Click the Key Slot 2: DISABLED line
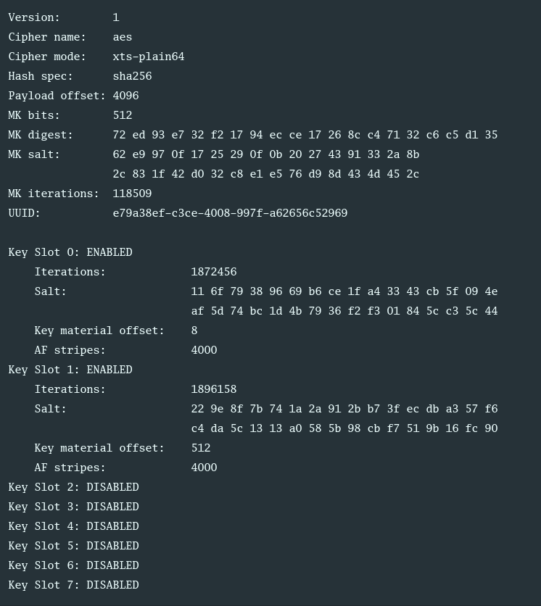 (x=73, y=487)
